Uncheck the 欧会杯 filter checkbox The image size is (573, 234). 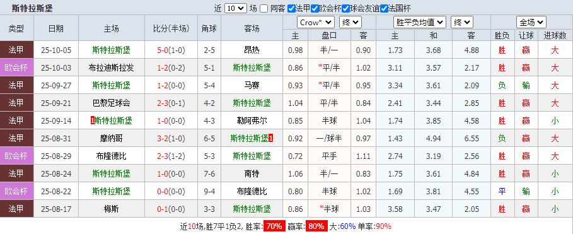[315, 8]
